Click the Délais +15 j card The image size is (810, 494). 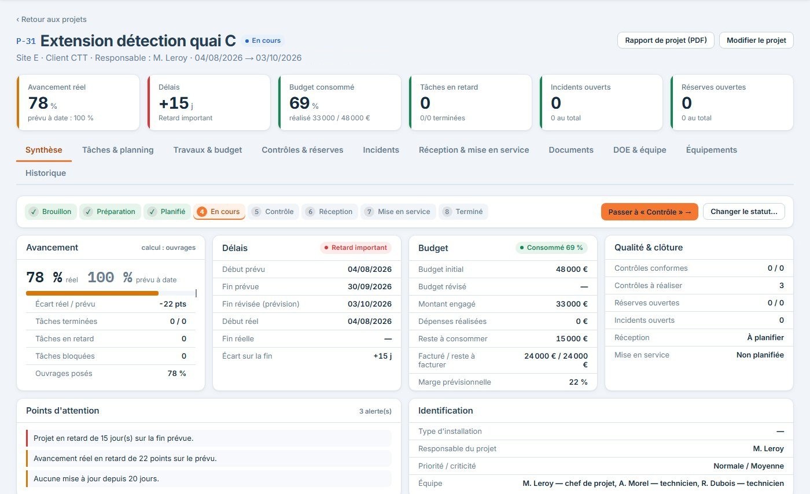point(209,102)
